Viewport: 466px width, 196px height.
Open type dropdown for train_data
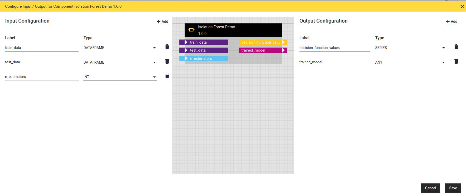120,48
